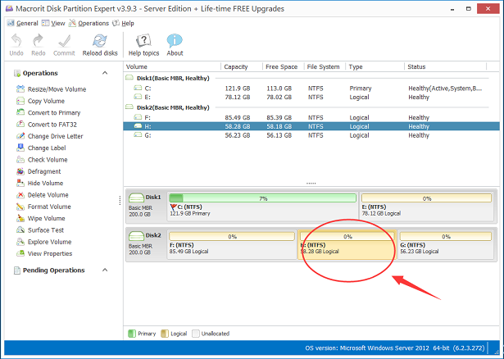The image size is (504, 359).
Task: Click the Wipe Volume link text
Action: [x=46, y=218]
